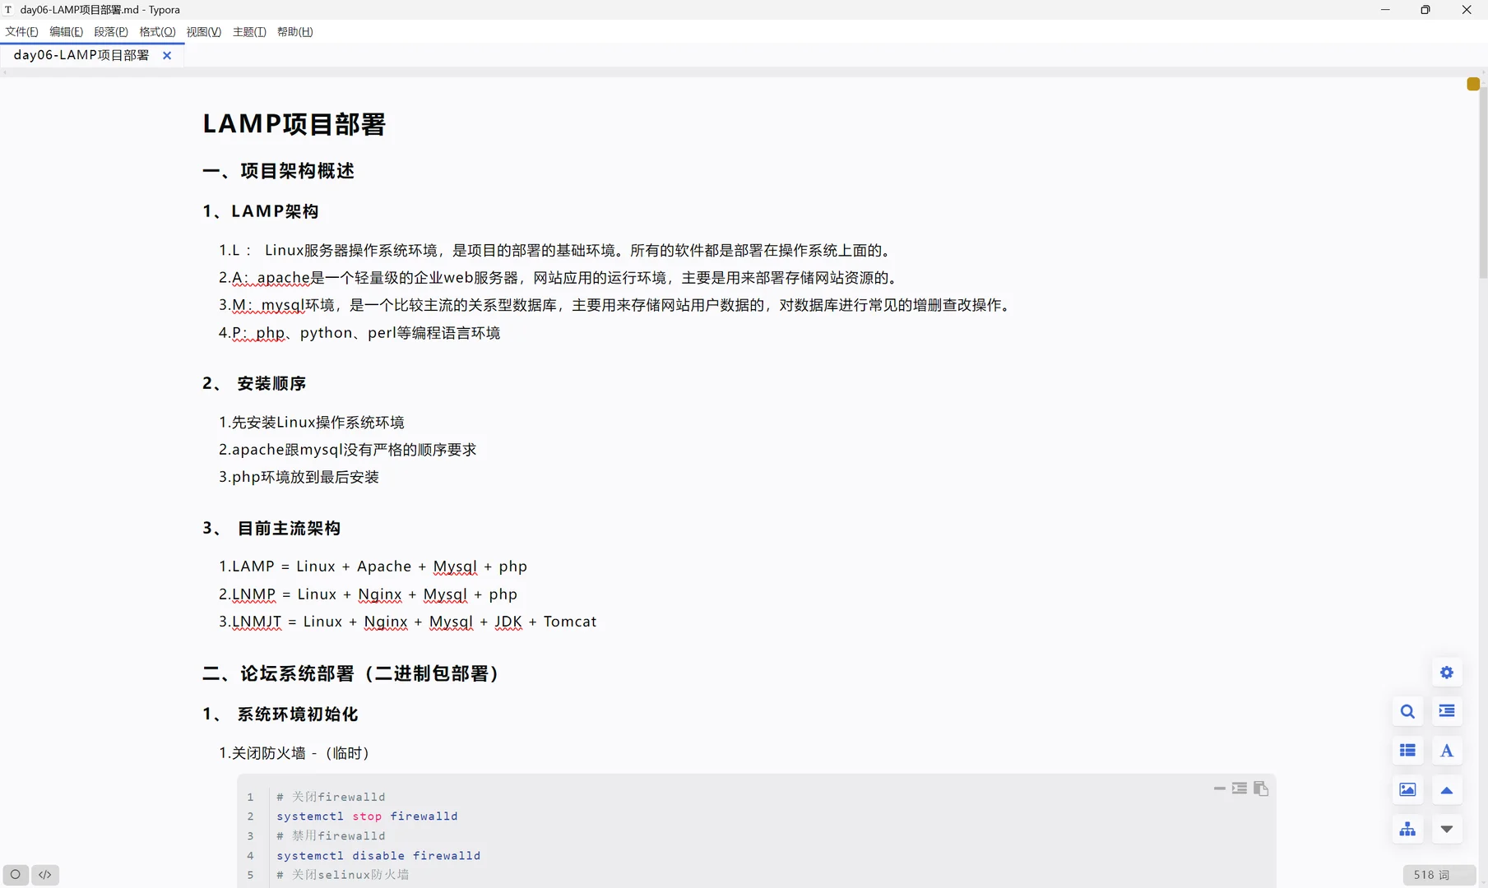This screenshot has height=888, width=1488.
Task: Click the LAMP项目部署 main title
Action: [x=294, y=124]
